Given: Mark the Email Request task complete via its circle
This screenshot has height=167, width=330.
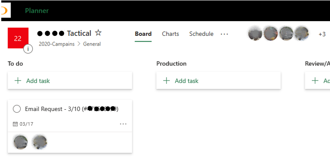Looking at the screenshot, I should 17,109.
